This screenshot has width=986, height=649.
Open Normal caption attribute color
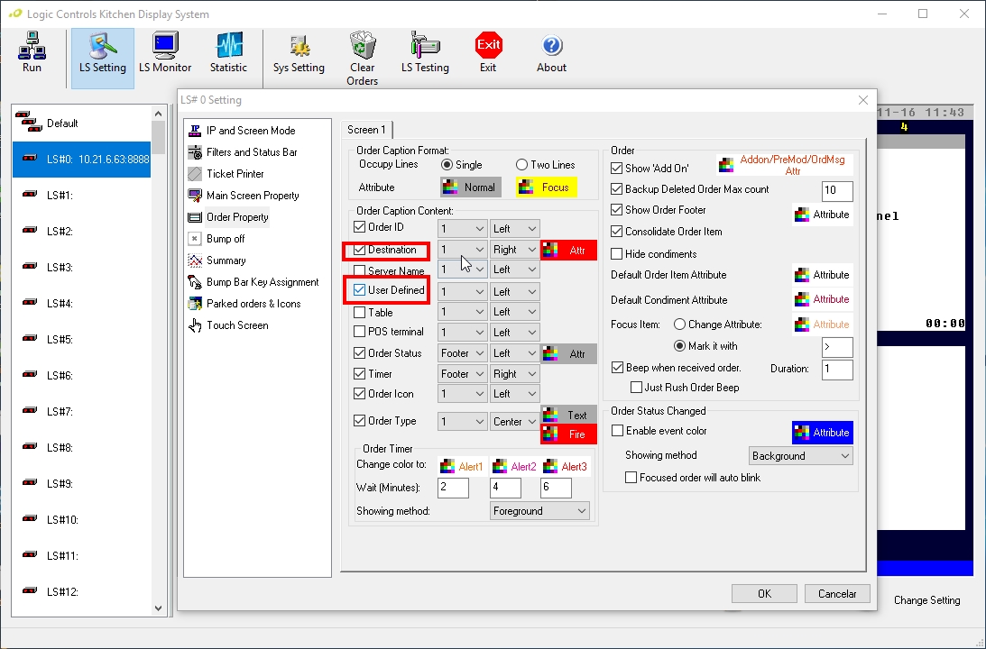(x=471, y=187)
